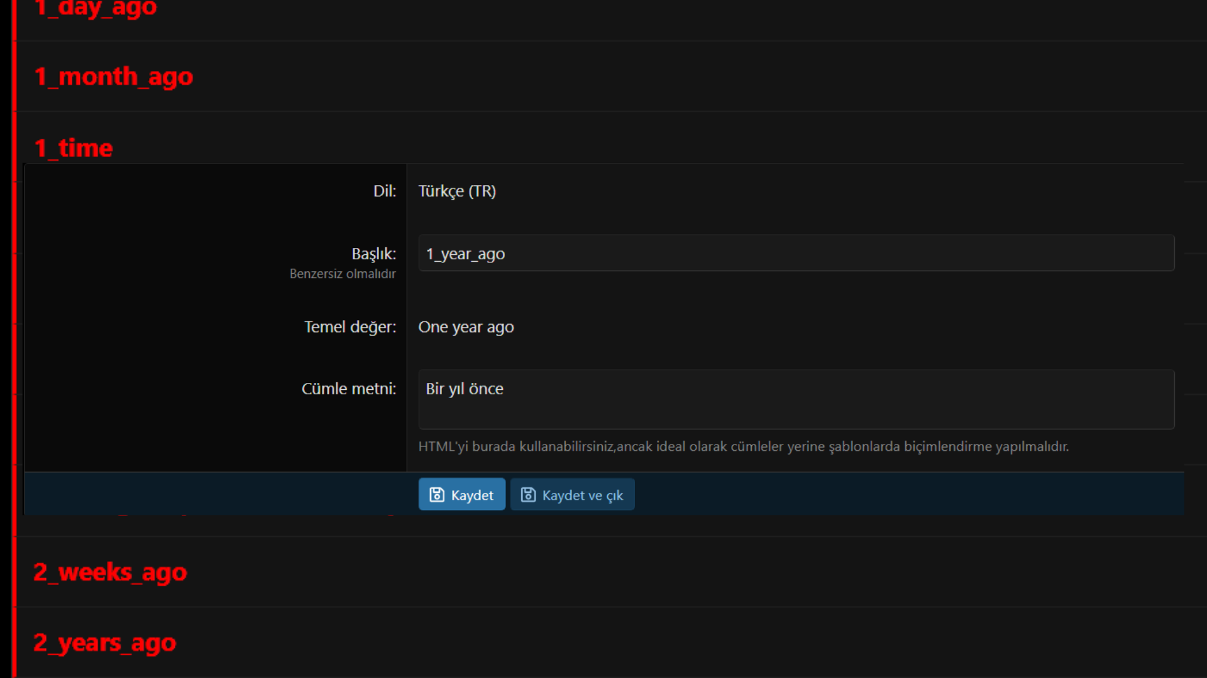This screenshot has height=678, width=1207.
Task: Open the 1_day_ago phrase entry
Action: 96,9
